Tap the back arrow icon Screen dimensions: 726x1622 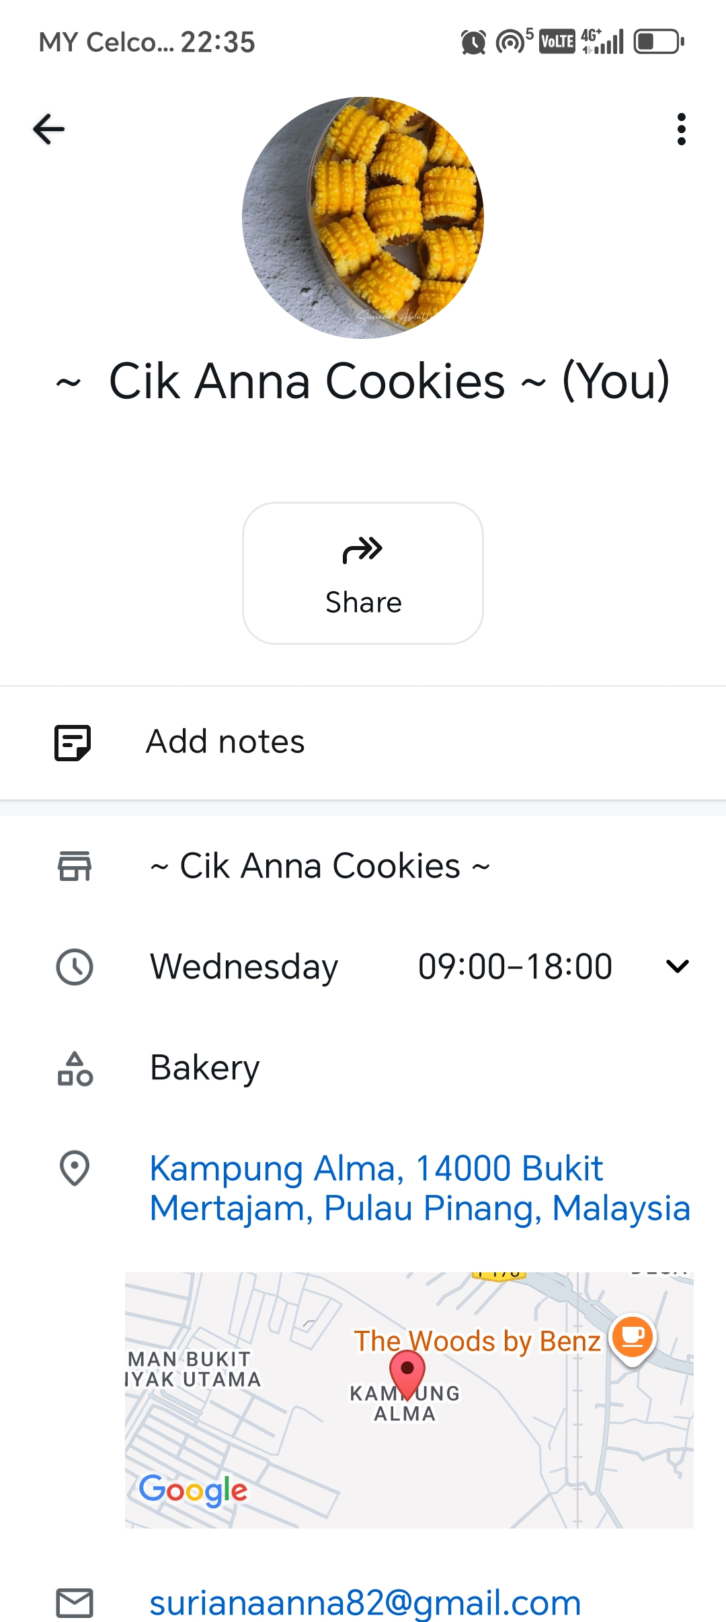click(x=49, y=129)
